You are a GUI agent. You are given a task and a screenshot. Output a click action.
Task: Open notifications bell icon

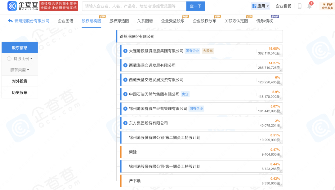pos(309,6)
